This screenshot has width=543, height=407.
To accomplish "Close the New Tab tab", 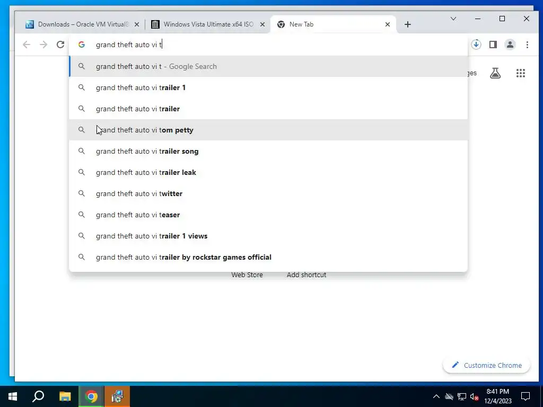I will (388, 24).
